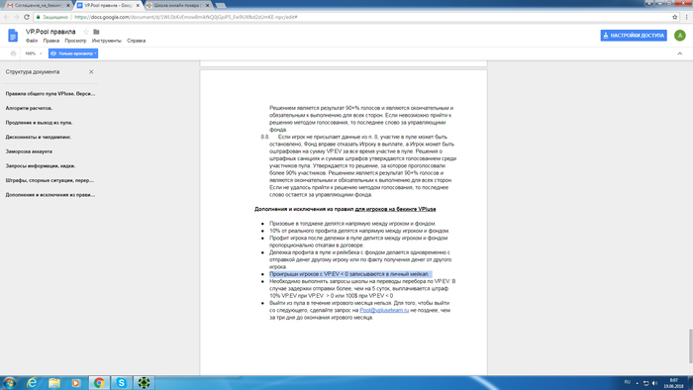693x390 pixels.
Task: Open the Справка menu
Action: pyautogui.click(x=137, y=41)
